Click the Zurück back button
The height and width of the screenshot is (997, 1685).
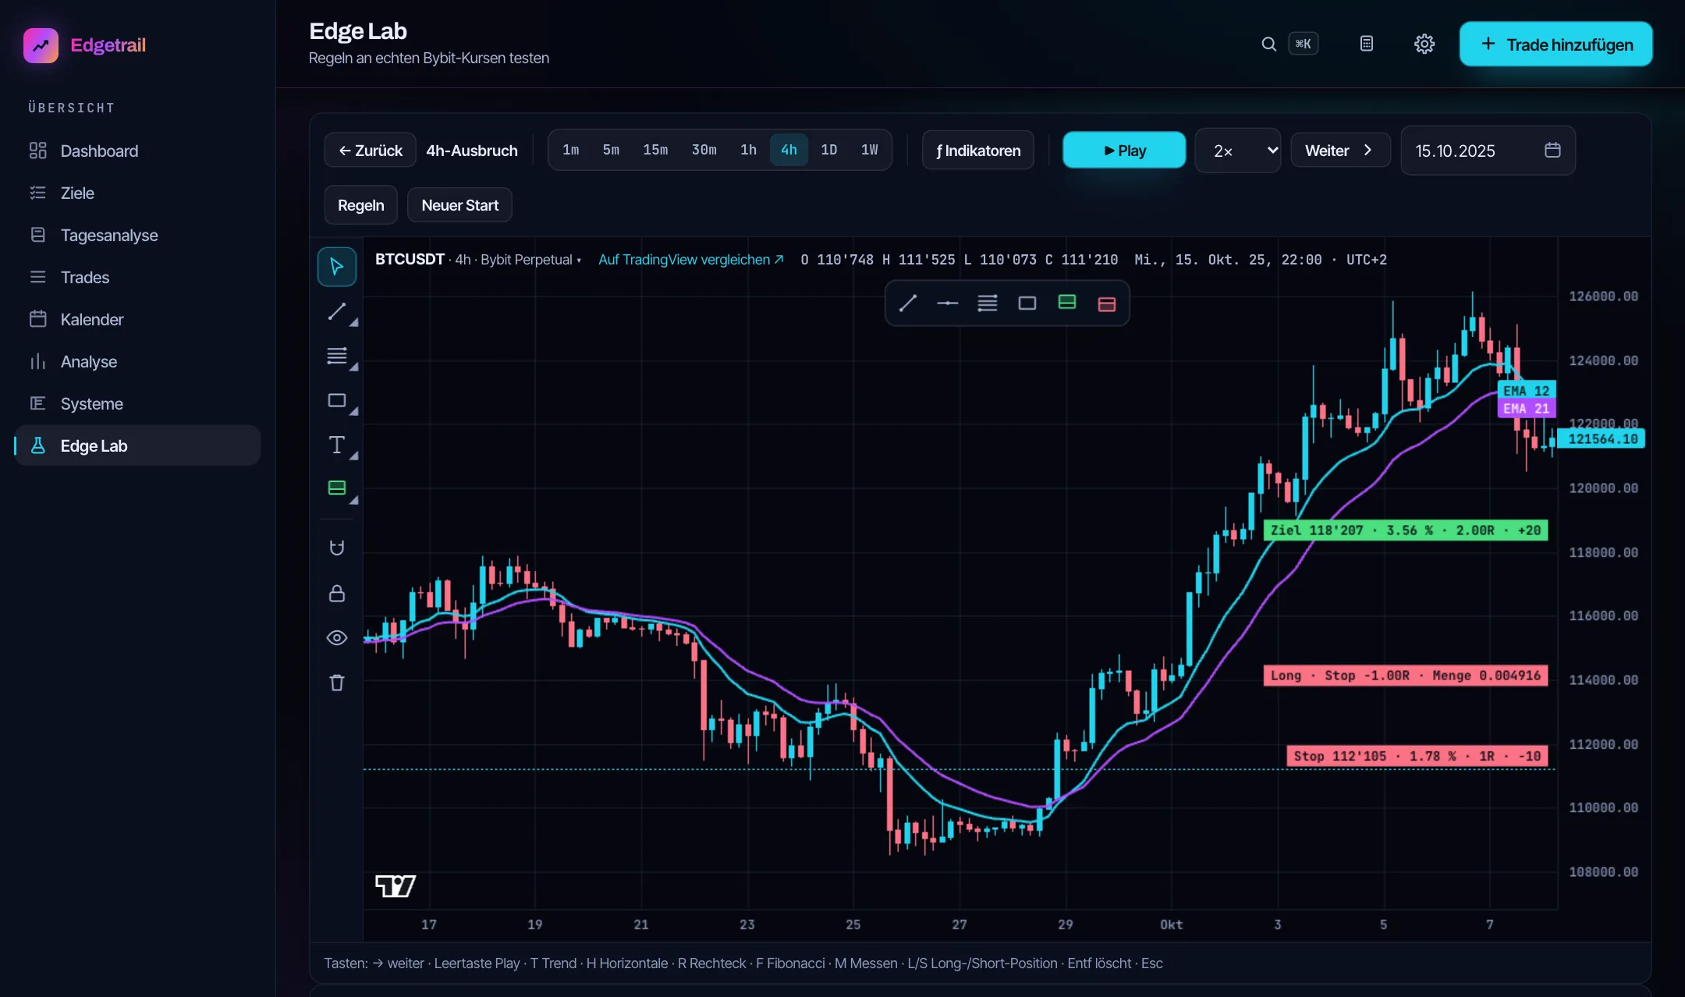click(371, 150)
